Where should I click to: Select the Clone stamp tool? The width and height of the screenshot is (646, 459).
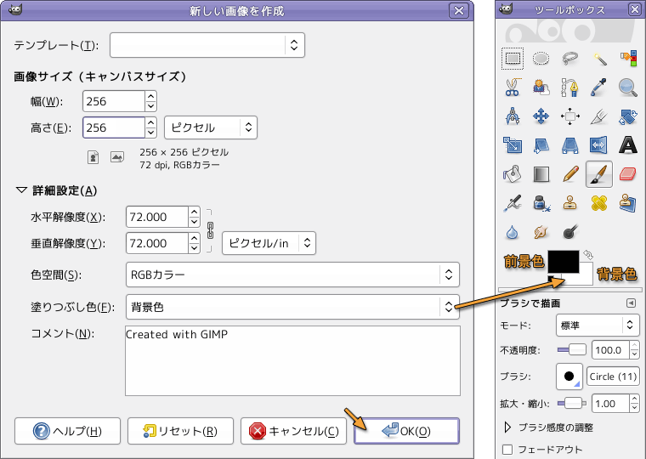(x=569, y=203)
